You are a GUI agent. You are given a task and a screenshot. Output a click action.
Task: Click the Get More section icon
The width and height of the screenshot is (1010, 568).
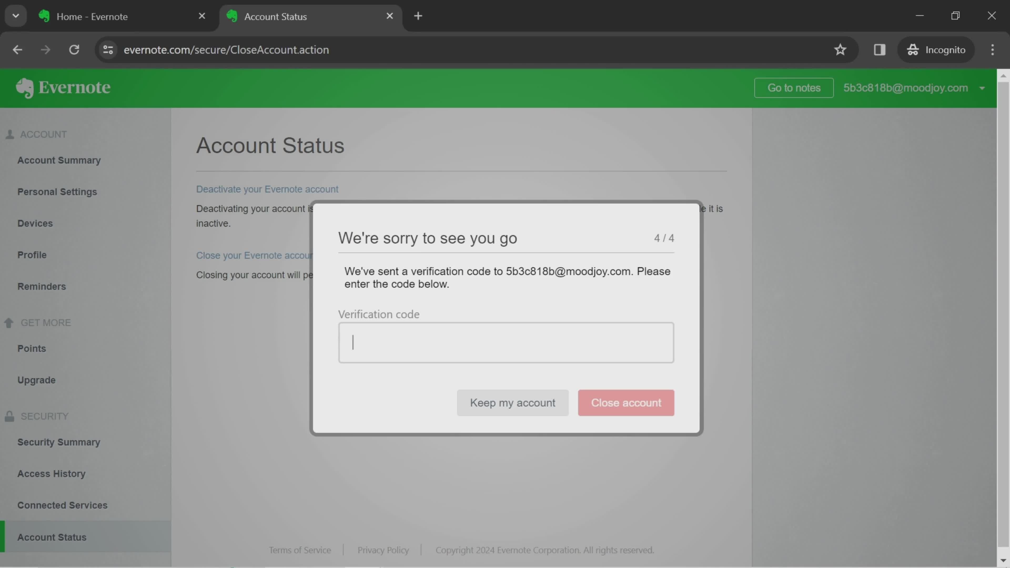click(x=10, y=322)
